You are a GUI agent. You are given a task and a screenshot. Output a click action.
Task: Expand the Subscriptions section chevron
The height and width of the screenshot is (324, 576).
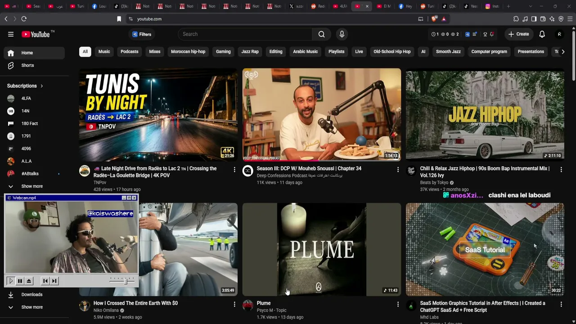pos(42,86)
